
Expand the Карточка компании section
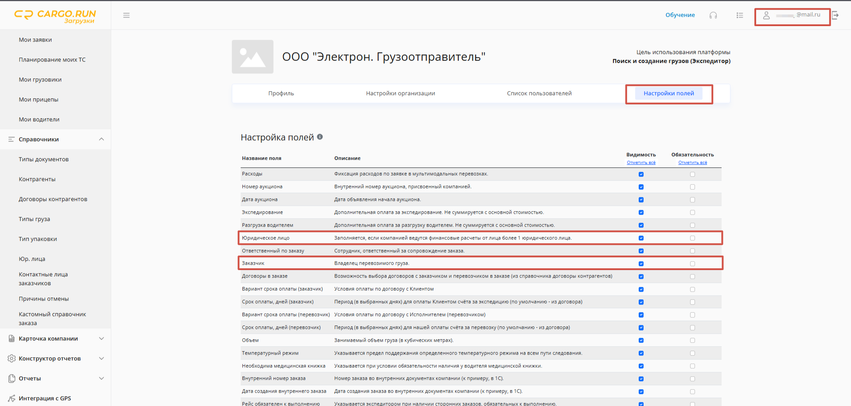101,339
